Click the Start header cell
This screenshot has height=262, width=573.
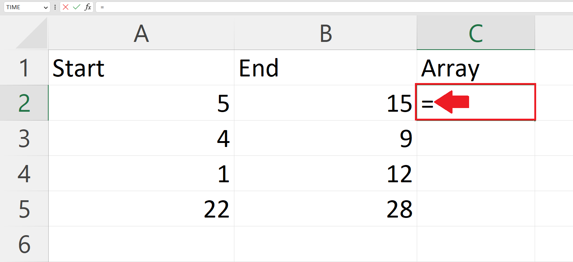click(x=141, y=68)
